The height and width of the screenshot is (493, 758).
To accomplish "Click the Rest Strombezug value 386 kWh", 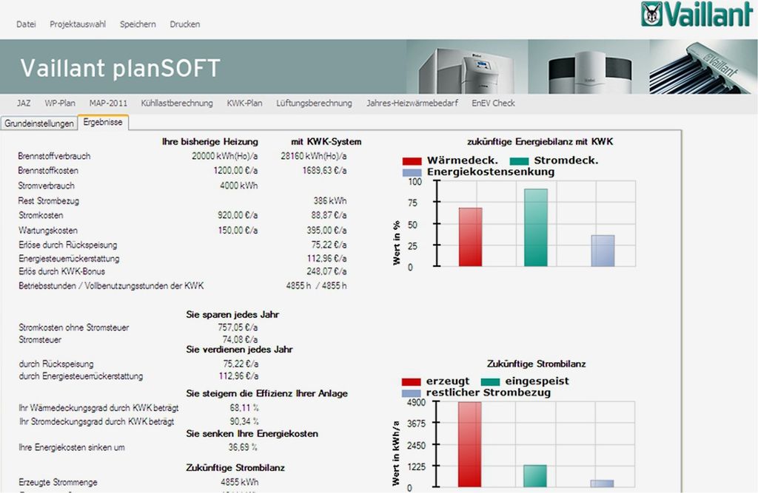I will tap(330, 201).
